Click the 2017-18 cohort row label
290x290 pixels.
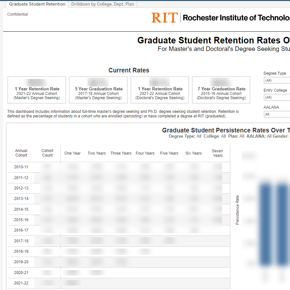coord(21,241)
